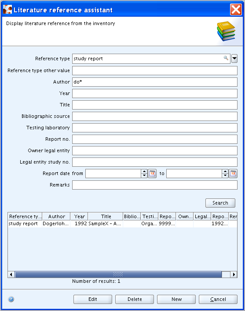245x311 pixels.
Task: Click the results scrollbar left arrow
Action: coord(11,274)
